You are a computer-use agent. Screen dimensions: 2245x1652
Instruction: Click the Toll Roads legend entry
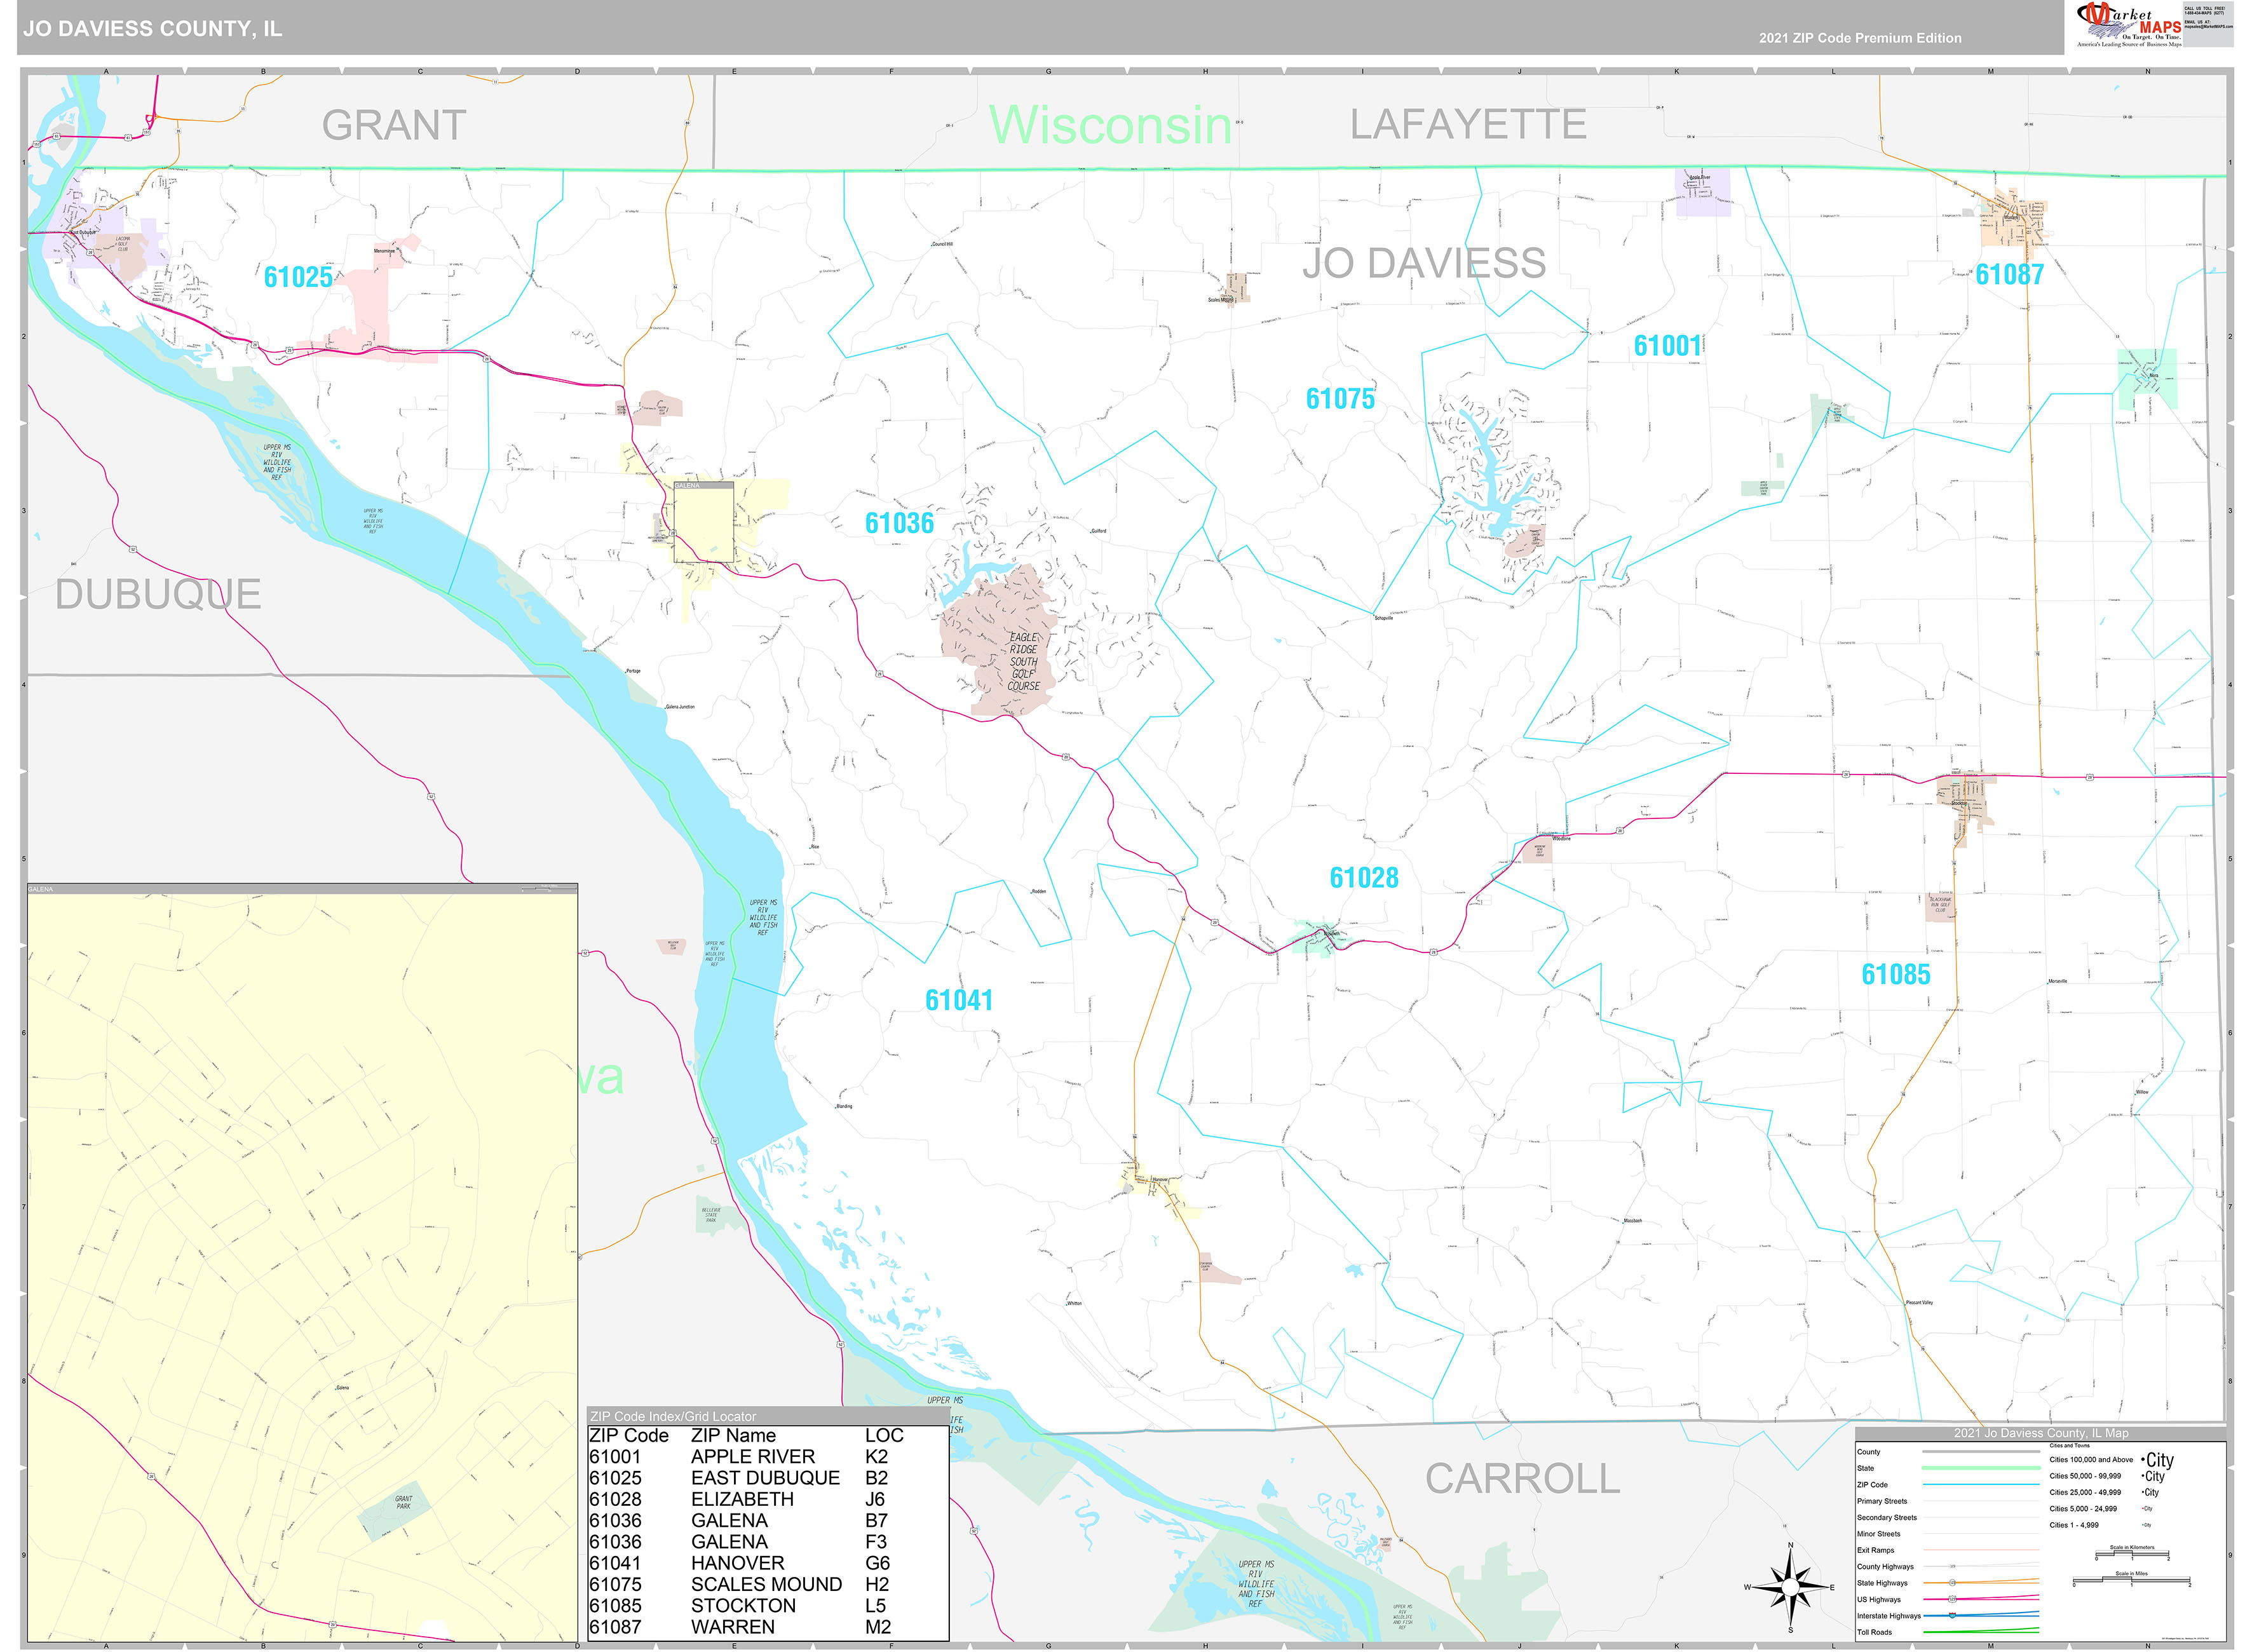coord(1874,1632)
